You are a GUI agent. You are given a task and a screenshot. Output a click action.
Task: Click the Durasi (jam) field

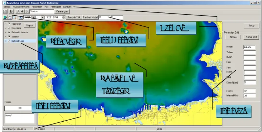(x=249, y=82)
